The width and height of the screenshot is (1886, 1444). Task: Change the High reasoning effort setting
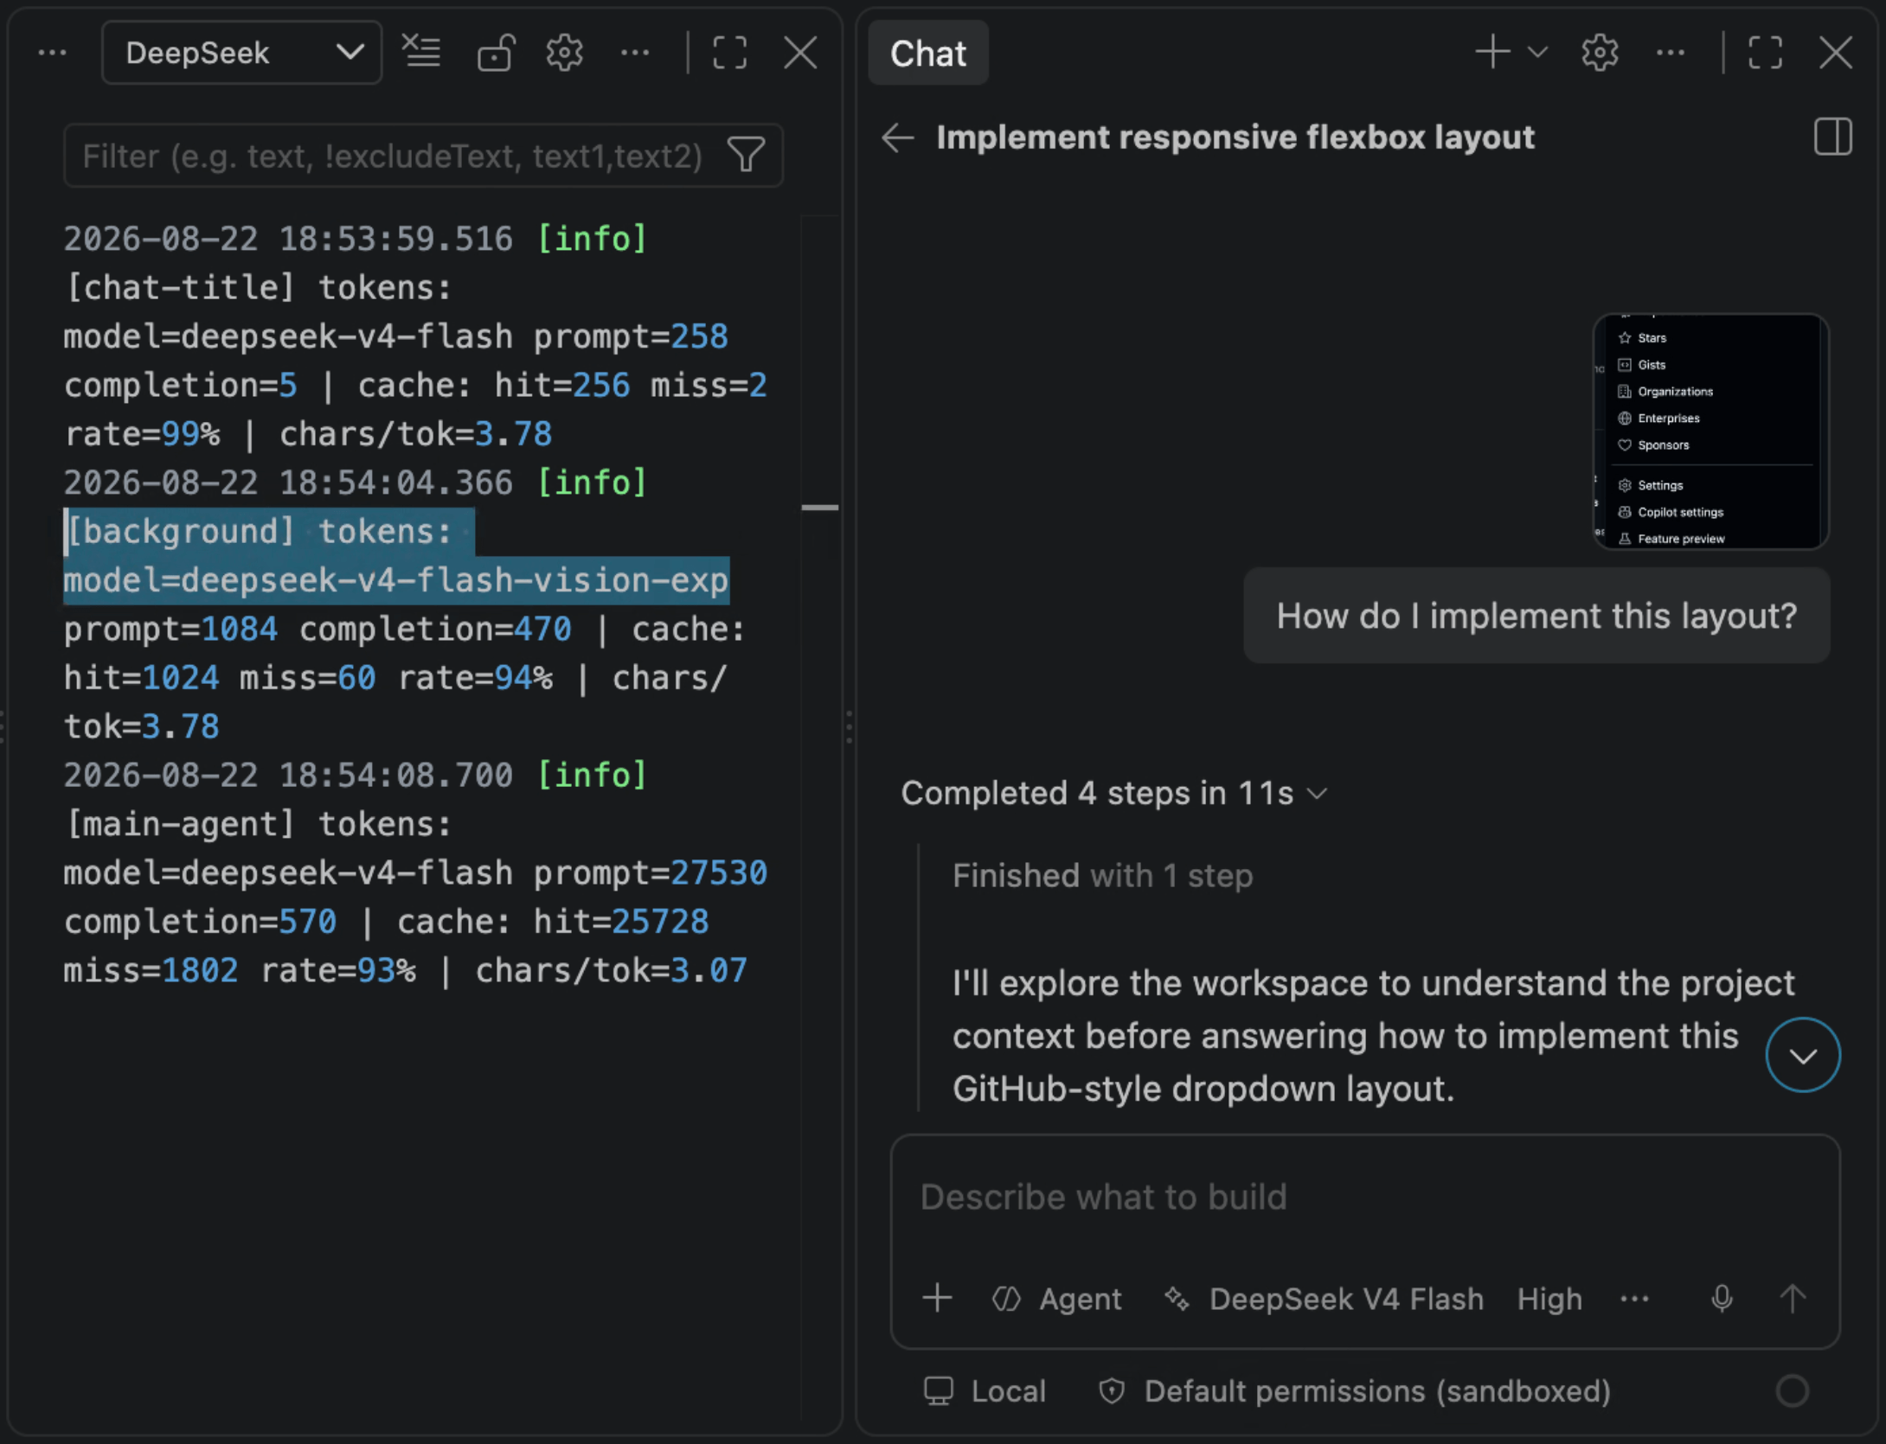(1549, 1299)
